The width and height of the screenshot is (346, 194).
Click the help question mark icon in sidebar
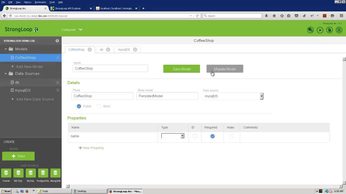(57, 41)
